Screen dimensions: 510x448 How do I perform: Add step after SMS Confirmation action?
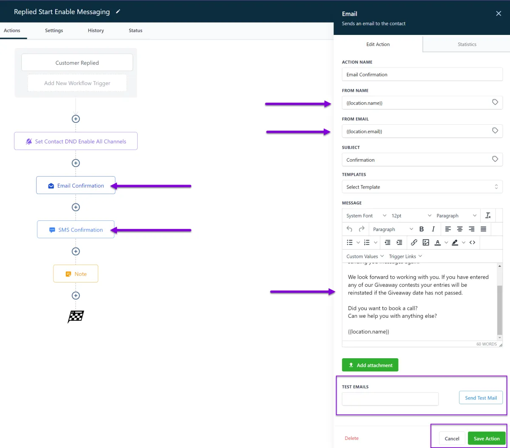(76, 251)
